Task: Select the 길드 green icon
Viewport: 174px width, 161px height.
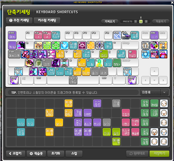Action: click(x=116, y=132)
